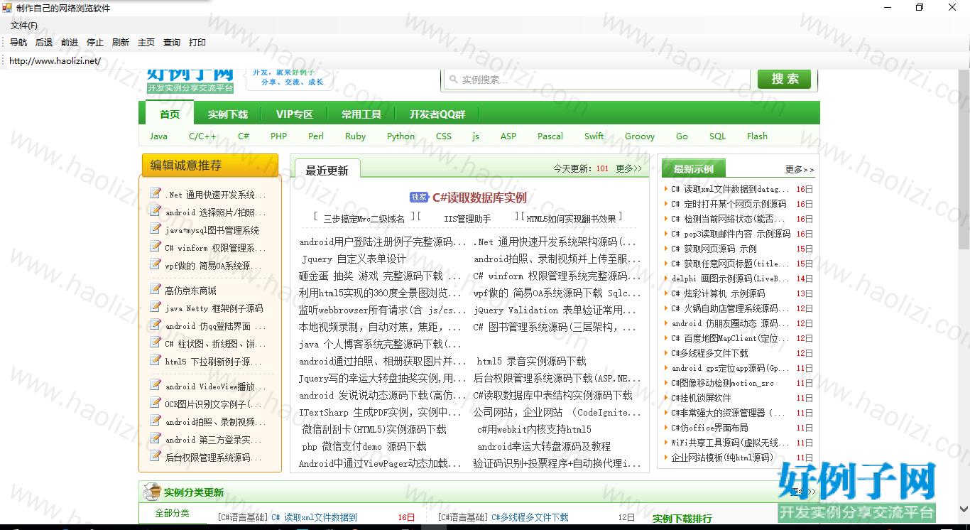Open C#多线程多文件下载 in 最新示例

pos(709,353)
